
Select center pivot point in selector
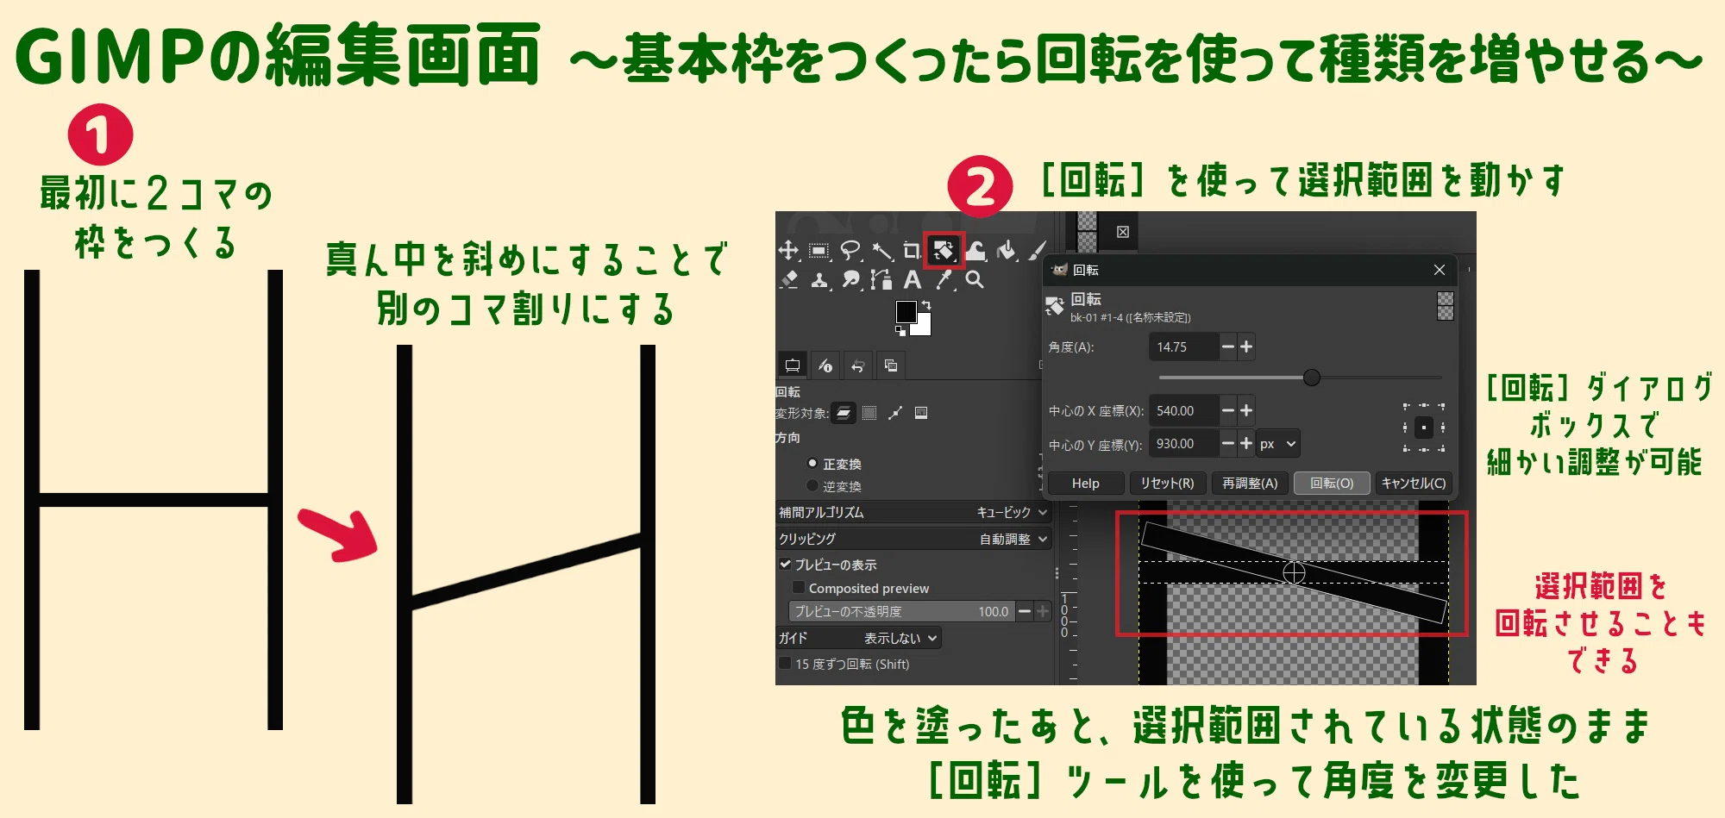coord(1424,427)
